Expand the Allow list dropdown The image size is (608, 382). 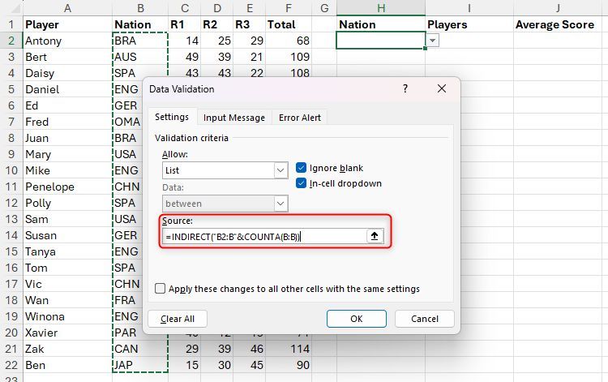pos(280,171)
